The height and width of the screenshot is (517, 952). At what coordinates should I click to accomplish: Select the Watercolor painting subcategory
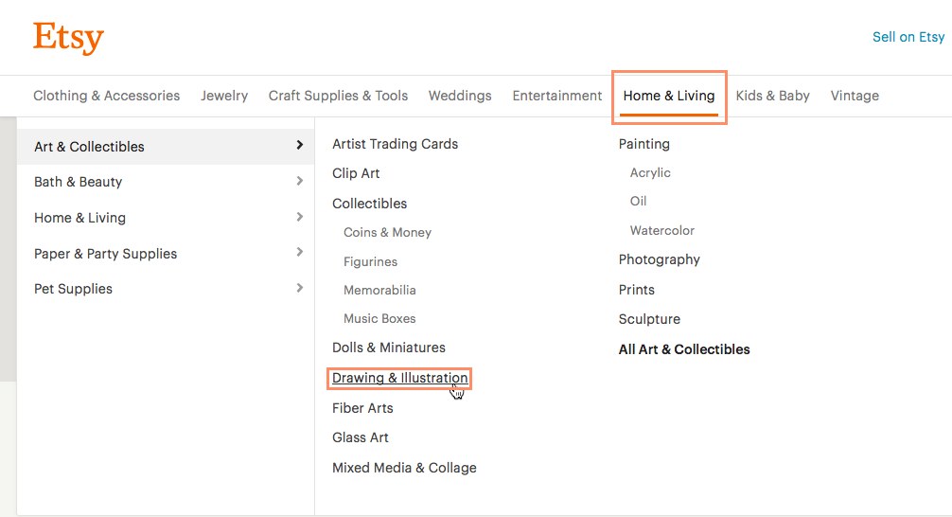(661, 230)
